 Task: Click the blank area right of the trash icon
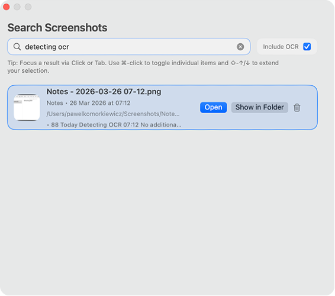coord(309,107)
